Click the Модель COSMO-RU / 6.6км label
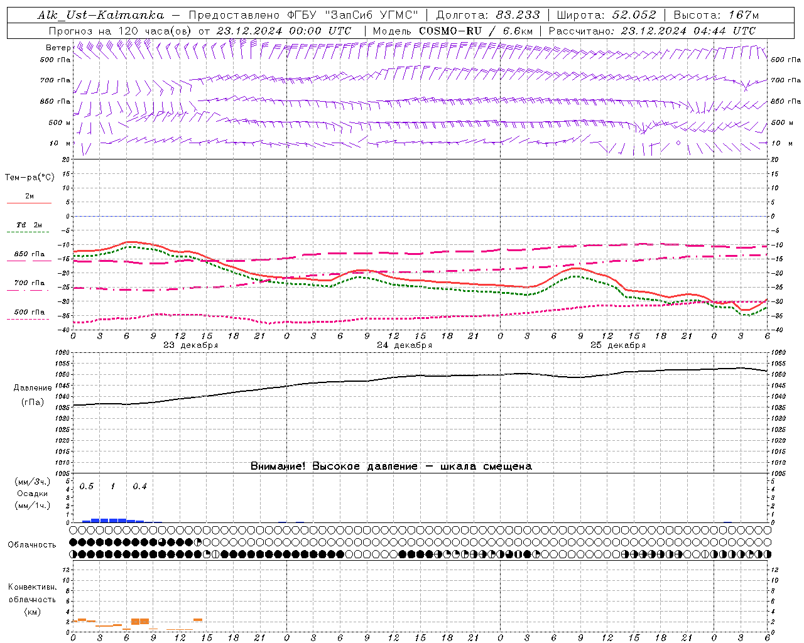 (x=453, y=31)
